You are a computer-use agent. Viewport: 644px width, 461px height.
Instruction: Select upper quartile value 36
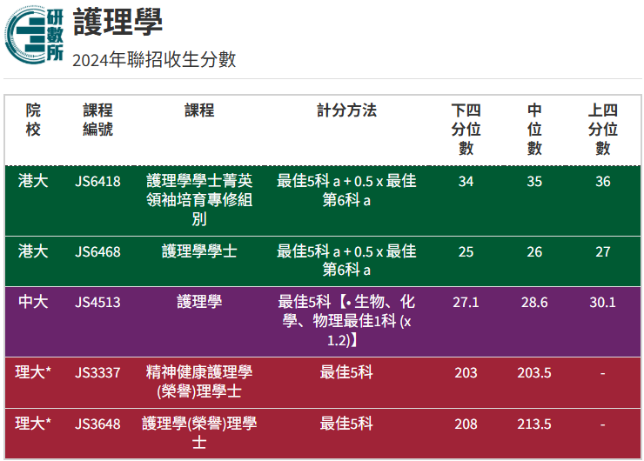[x=602, y=182]
